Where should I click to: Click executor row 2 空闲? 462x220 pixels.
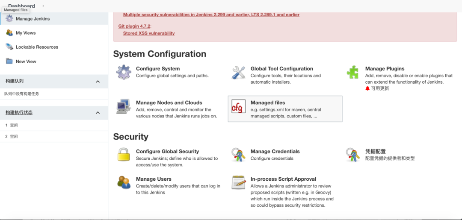click(54, 136)
